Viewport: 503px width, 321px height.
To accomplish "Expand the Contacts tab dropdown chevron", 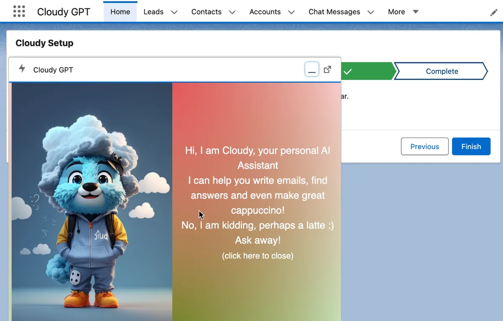I will [x=233, y=12].
